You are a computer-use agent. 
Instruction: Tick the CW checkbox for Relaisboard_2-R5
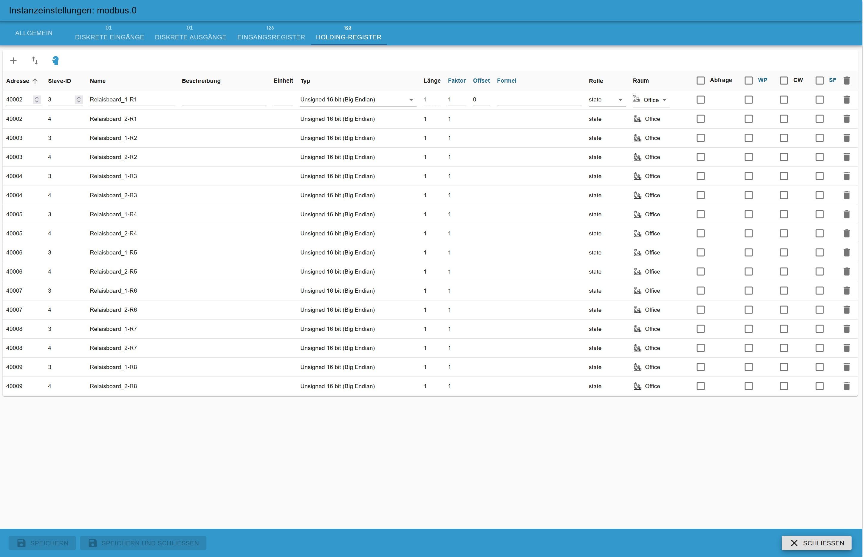[x=783, y=271]
